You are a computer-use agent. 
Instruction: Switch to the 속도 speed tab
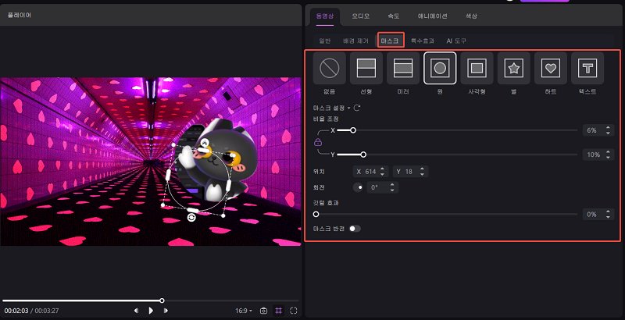pos(394,16)
